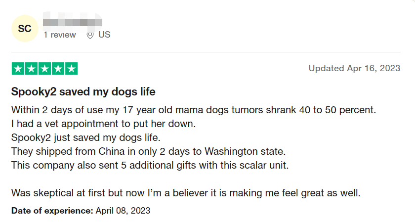Click the fourth green rating star
Viewport: 415px width, 224px height.
pyautogui.click(x=58, y=69)
